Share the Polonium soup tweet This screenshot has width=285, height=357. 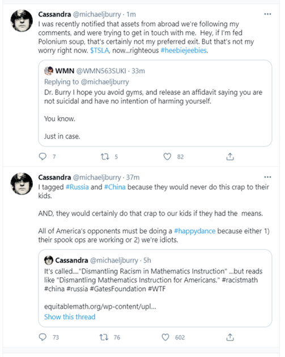[230, 157]
